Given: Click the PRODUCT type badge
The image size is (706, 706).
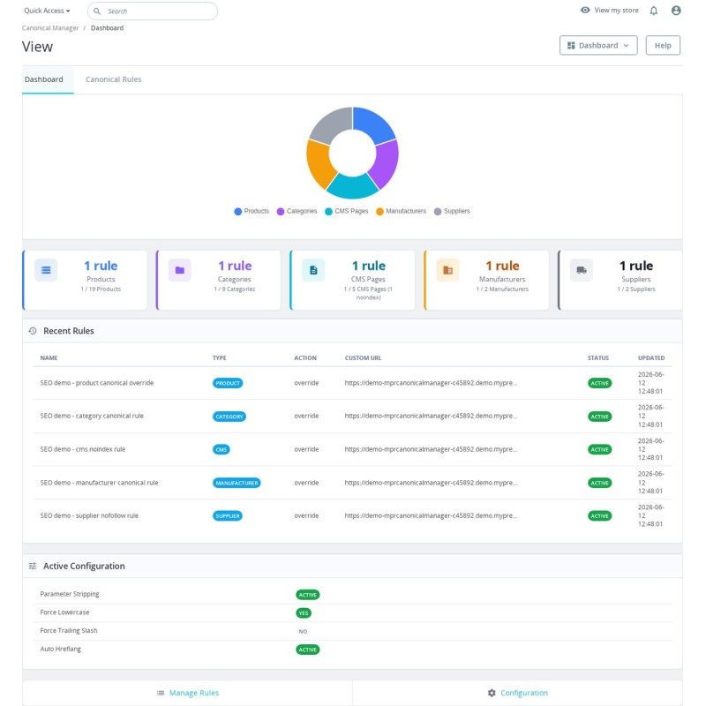Looking at the screenshot, I should pyautogui.click(x=228, y=383).
